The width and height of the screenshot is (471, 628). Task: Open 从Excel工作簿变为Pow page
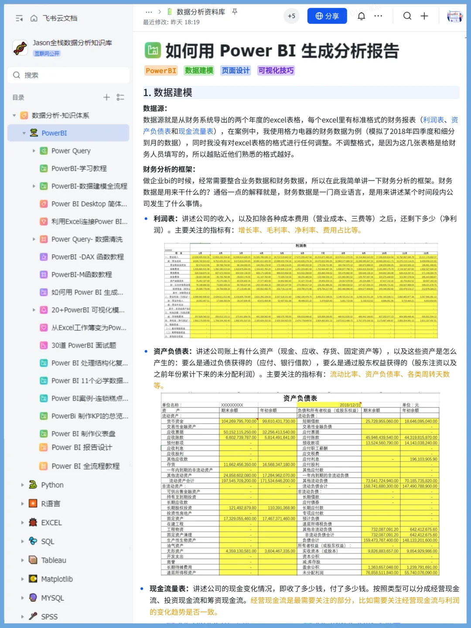coord(89,328)
